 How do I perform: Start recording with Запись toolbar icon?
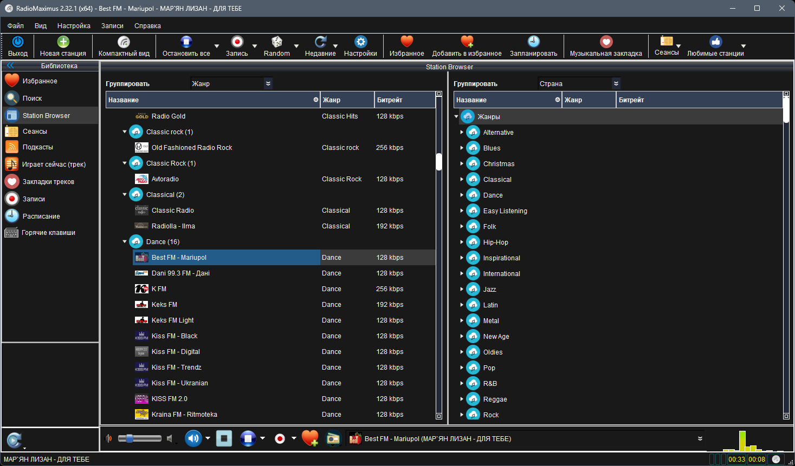(x=237, y=42)
